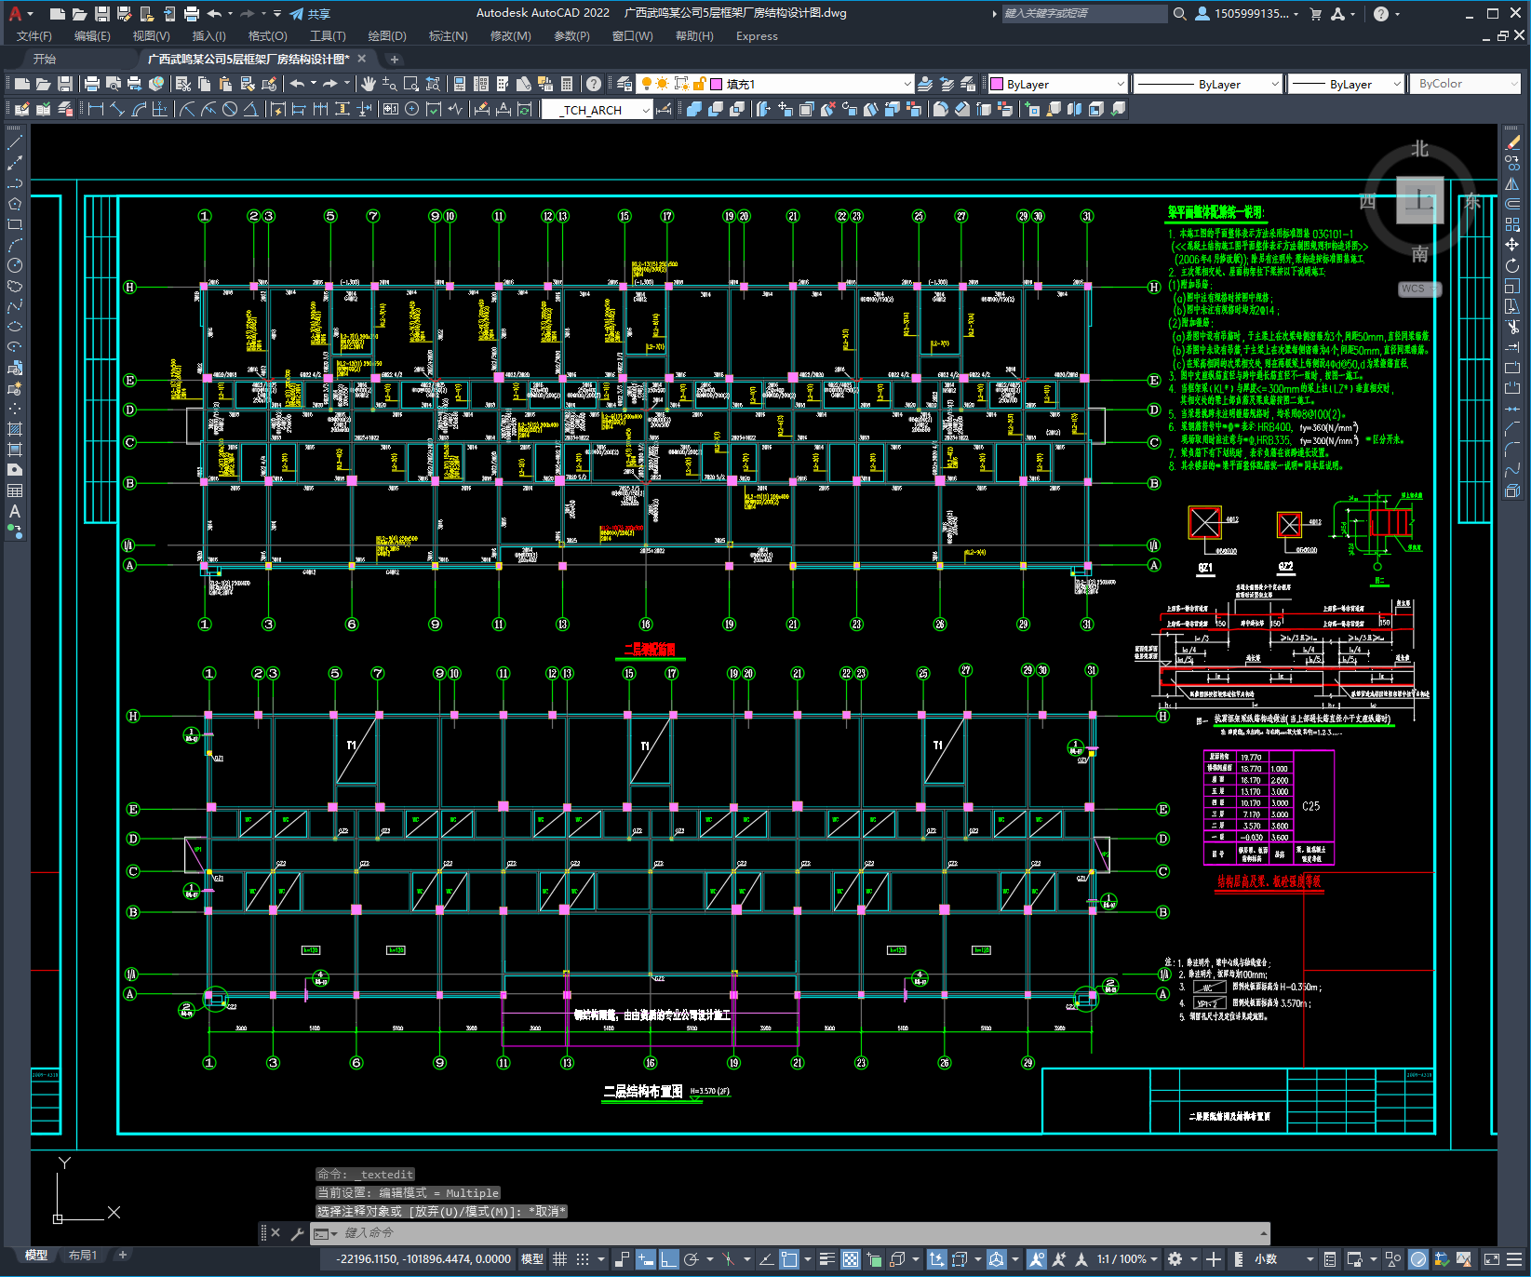Open the _TCH_ARCH dimension style dropdown

[x=597, y=110]
